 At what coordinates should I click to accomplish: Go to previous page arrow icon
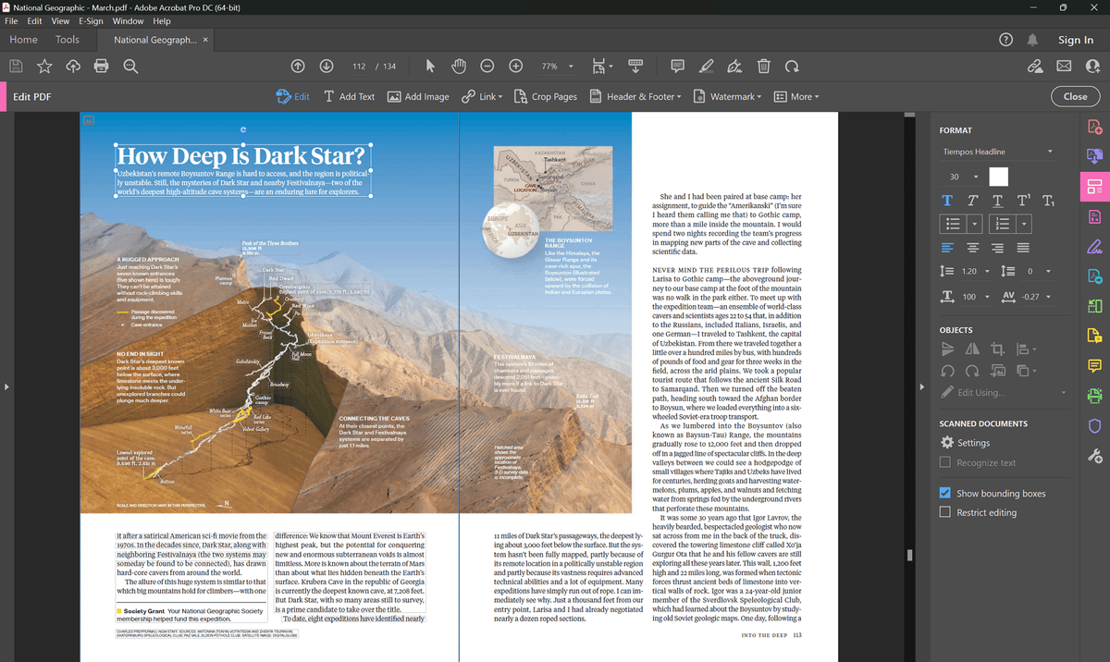coord(298,67)
